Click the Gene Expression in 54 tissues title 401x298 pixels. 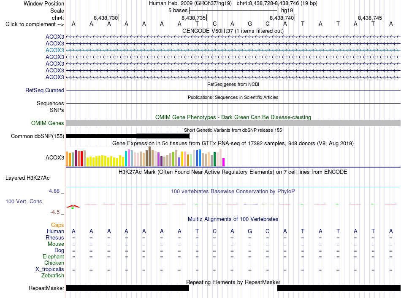[233, 143]
